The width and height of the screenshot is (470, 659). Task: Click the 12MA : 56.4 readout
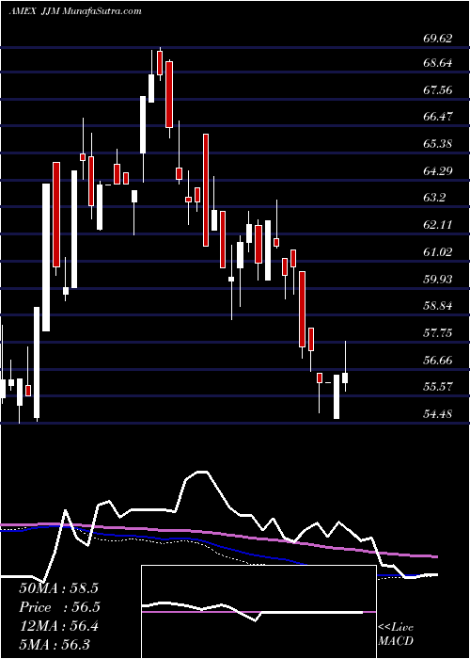pyautogui.click(x=58, y=626)
